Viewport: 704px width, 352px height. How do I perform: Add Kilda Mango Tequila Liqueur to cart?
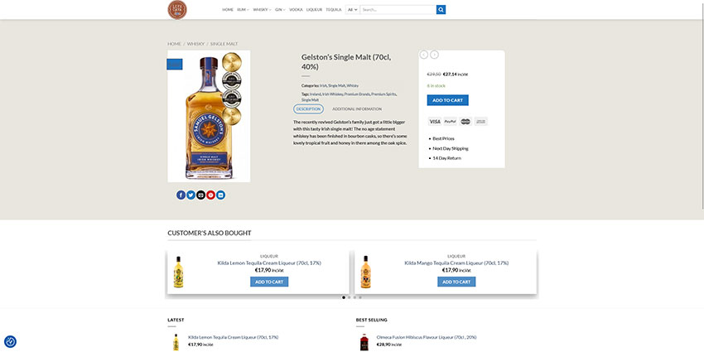(456, 282)
